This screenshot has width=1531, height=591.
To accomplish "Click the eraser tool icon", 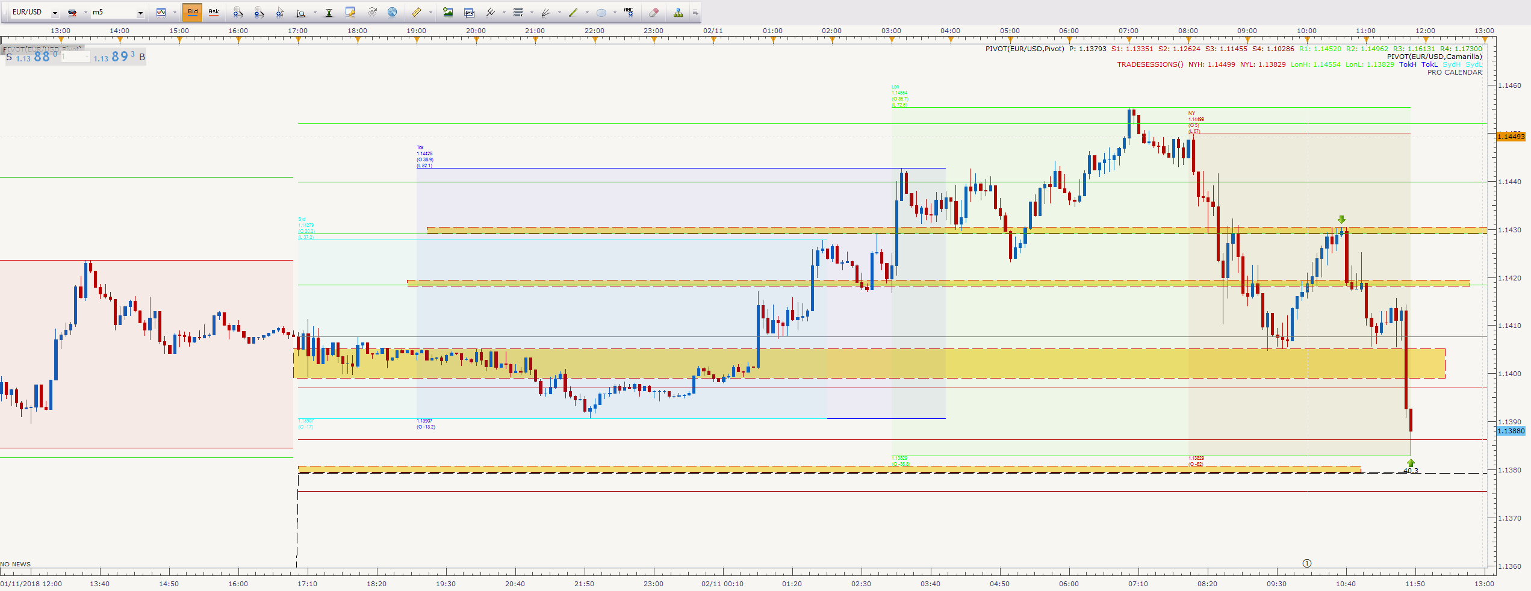I will point(654,12).
